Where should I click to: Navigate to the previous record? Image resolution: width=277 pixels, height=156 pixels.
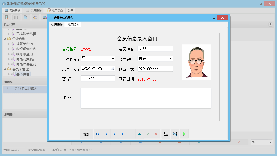[x=106, y=134]
